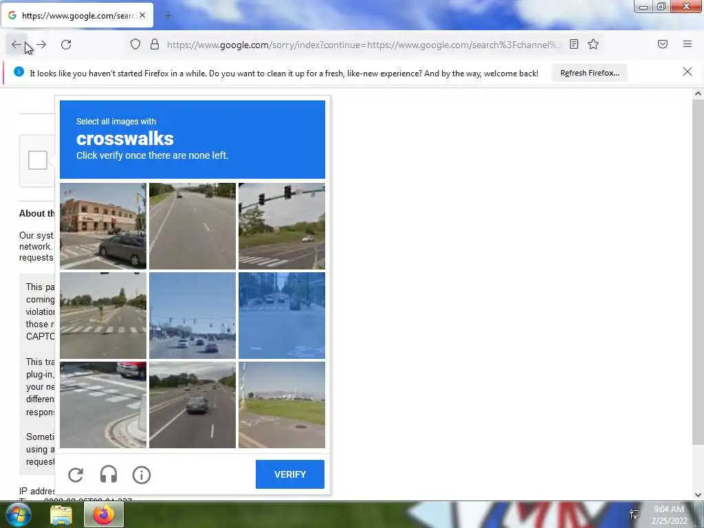Click the padlock site info icon

pyautogui.click(x=155, y=44)
